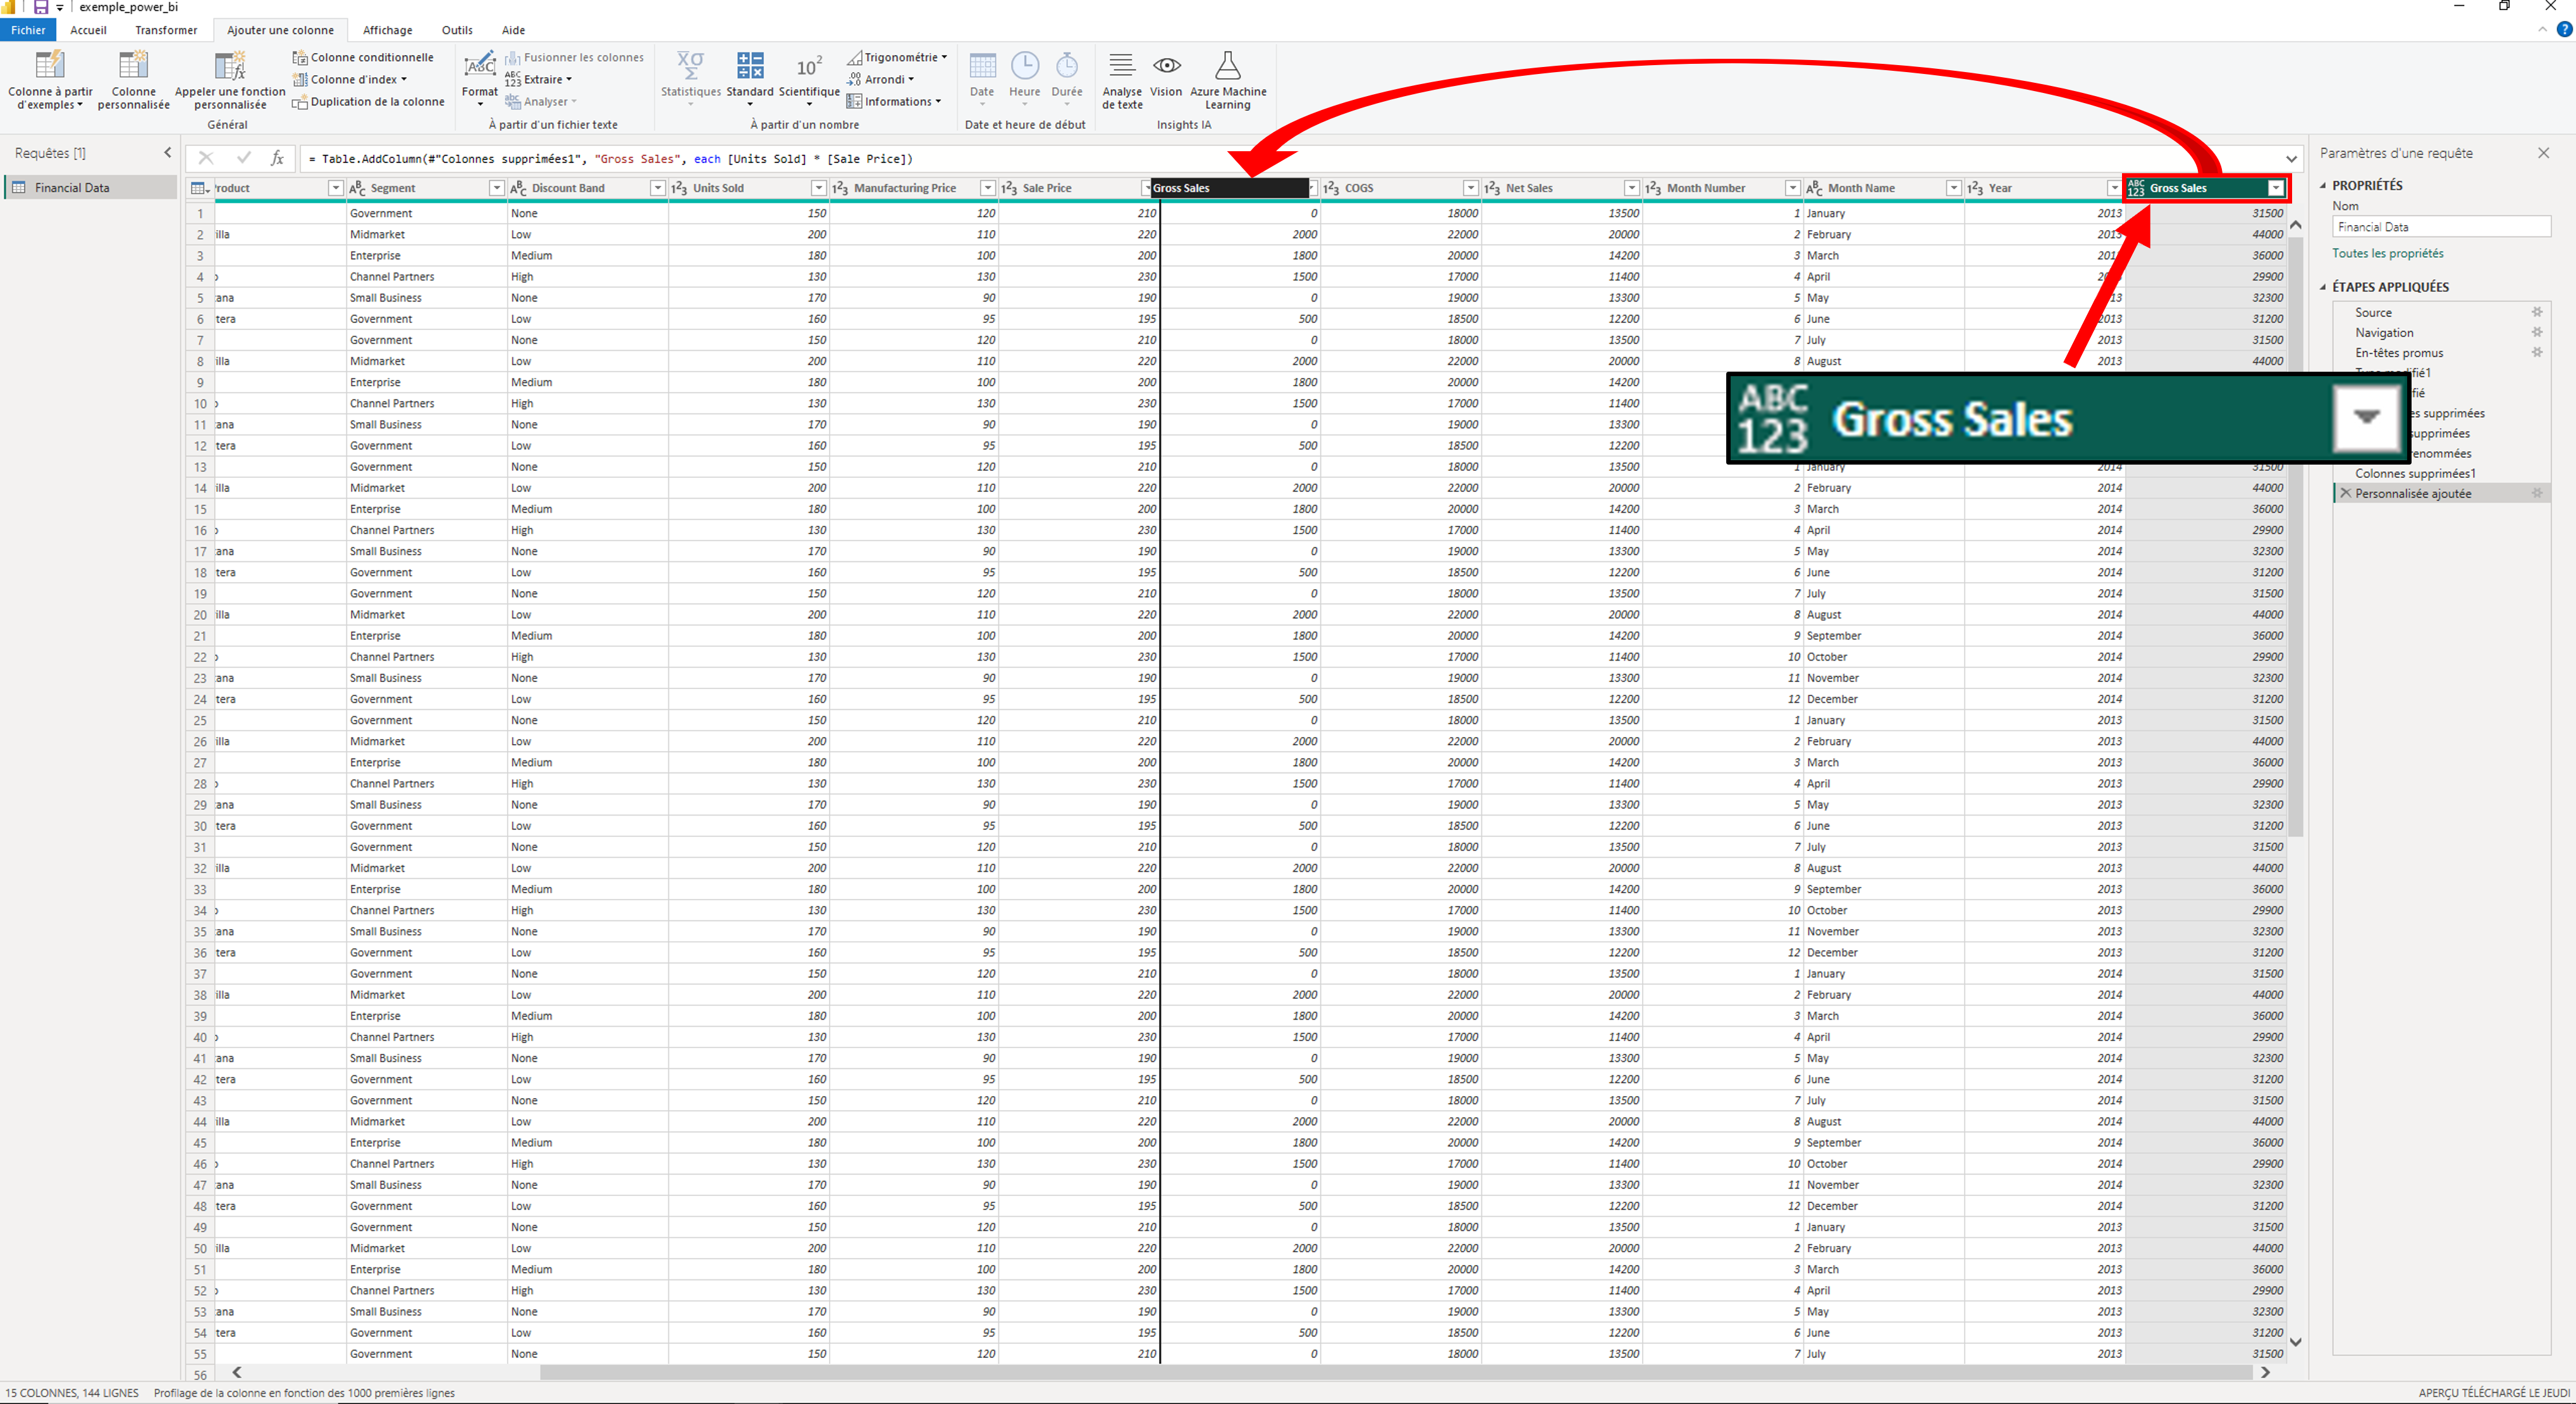This screenshot has height=1404, width=2576.
Task: Open the Units Sold column filter dropdown
Action: (x=818, y=188)
